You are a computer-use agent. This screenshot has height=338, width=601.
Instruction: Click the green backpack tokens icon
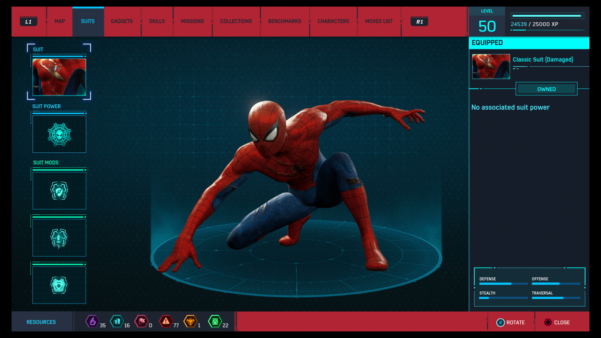215,322
